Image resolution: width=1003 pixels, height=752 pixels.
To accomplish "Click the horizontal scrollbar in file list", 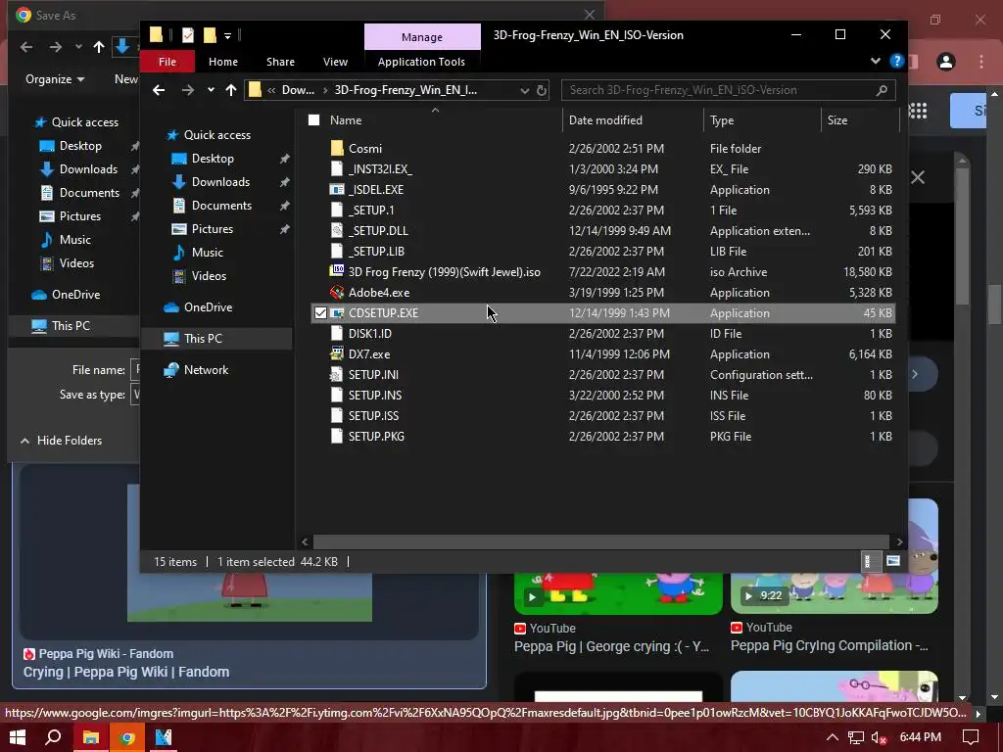I will 601,541.
